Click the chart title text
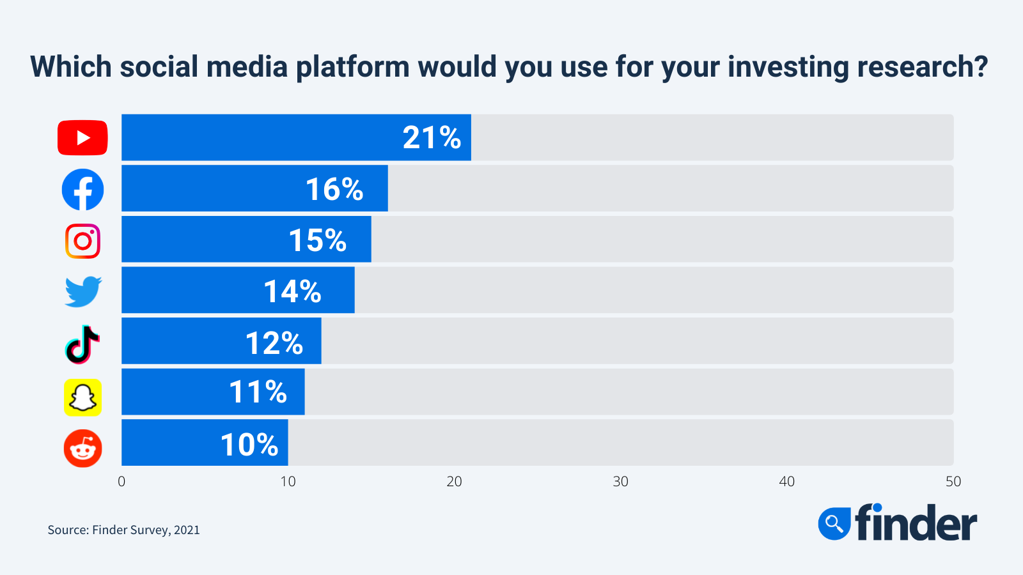The height and width of the screenshot is (575, 1023). coord(509,67)
